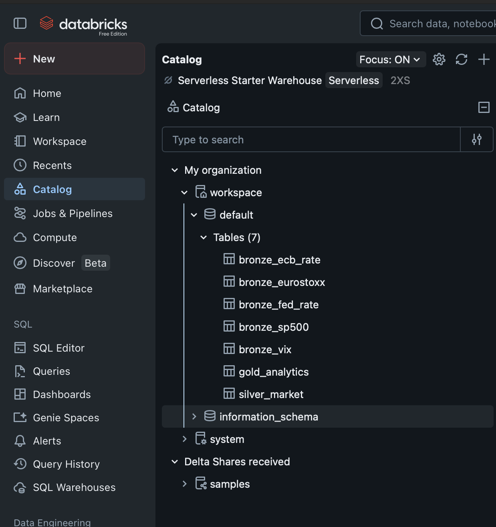Click the search data and notebooks field
Screen dimensions: 496x527
pyautogui.click(x=428, y=24)
